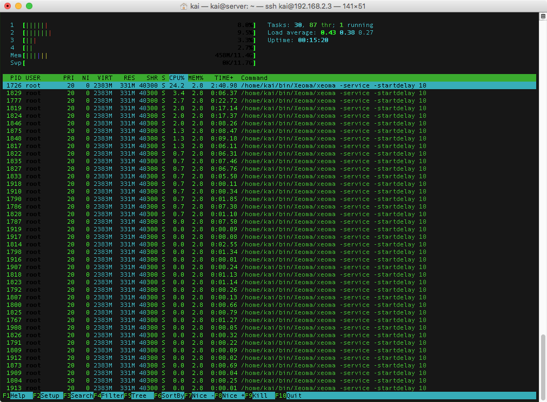Screen dimensions: 547x402
Task: Sort by the PID column header
Action: pos(16,78)
